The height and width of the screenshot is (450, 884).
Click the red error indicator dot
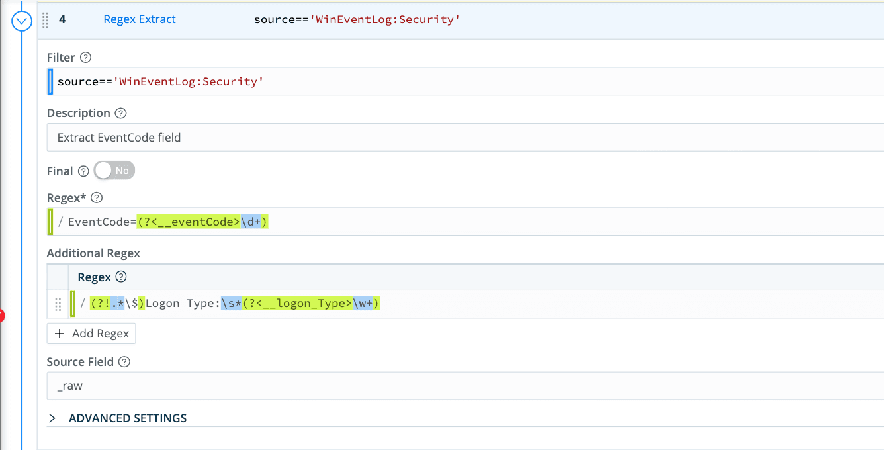(x=3, y=316)
